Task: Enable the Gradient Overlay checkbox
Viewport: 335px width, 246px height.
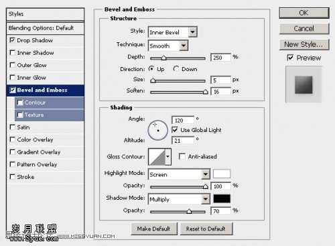Action: pos(13,152)
